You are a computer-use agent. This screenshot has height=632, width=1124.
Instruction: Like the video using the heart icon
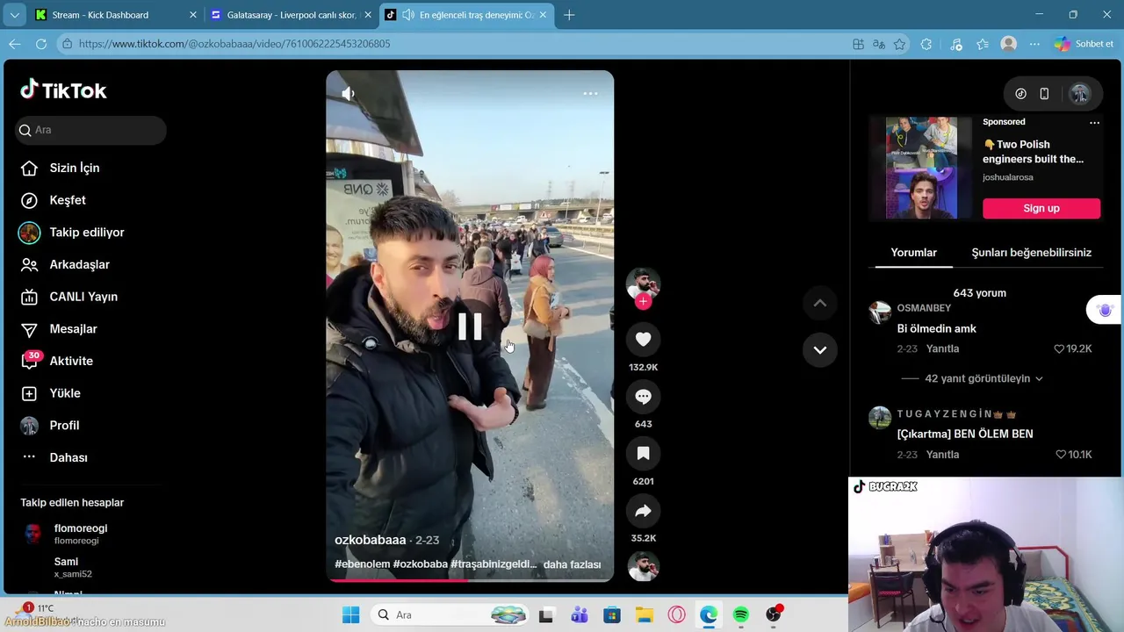click(x=643, y=339)
